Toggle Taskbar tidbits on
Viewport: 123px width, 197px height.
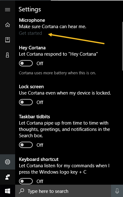(26, 145)
